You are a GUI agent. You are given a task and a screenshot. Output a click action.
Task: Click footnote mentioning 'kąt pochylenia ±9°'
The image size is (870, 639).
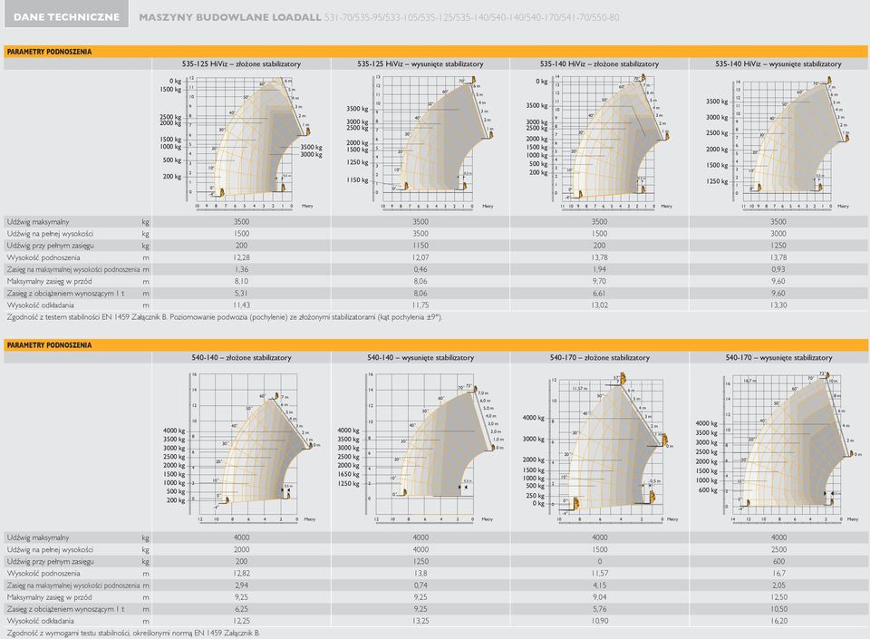click(x=225, y=317)
